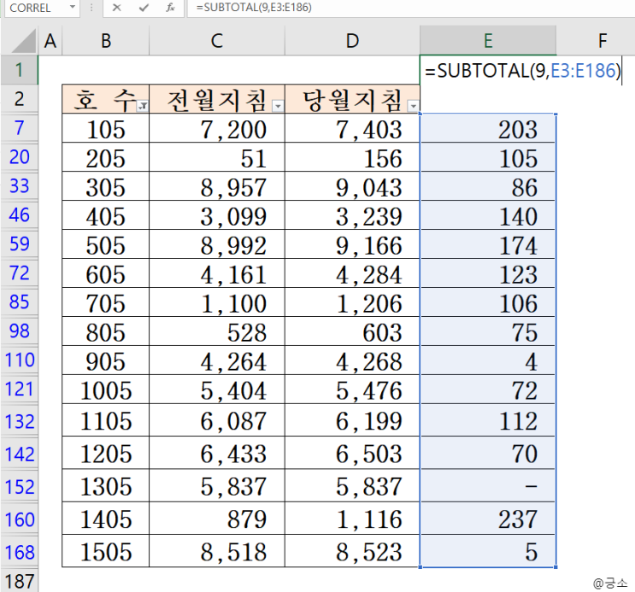
Task: Open the 당월지침 column filter dropdown
Action: click(x=413, y=106)
